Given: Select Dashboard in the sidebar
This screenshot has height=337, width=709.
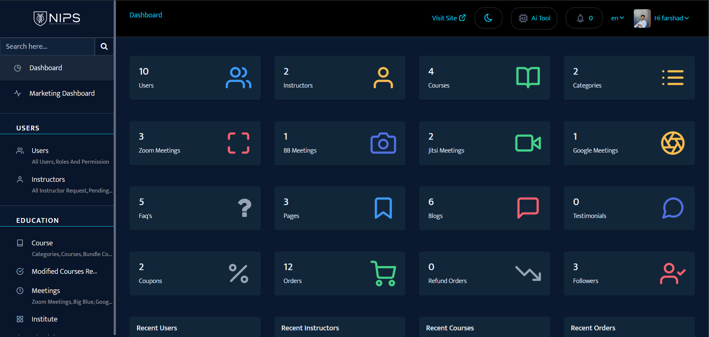Looking at the screenshot, I should click(46, 68).
